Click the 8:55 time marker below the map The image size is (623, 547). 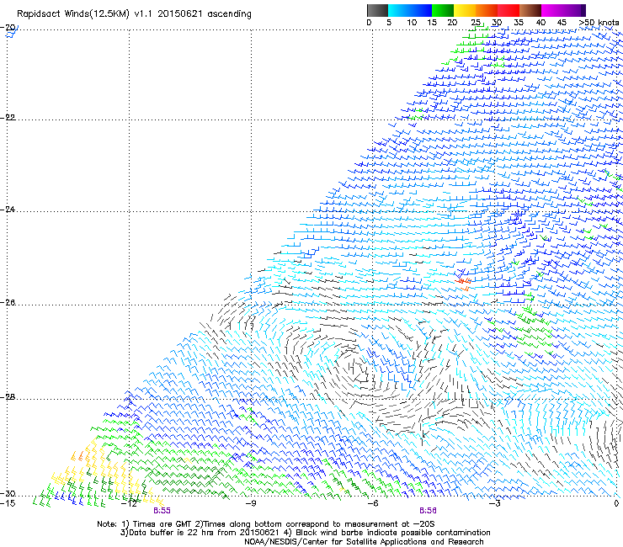(x=162, y=511)
